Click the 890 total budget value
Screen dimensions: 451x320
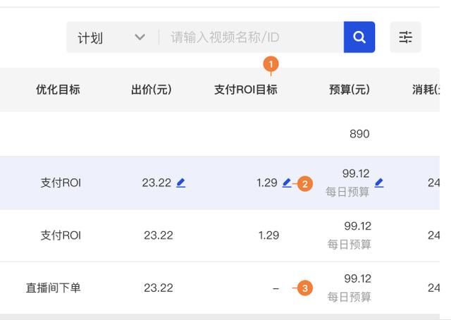click(359, 134)
